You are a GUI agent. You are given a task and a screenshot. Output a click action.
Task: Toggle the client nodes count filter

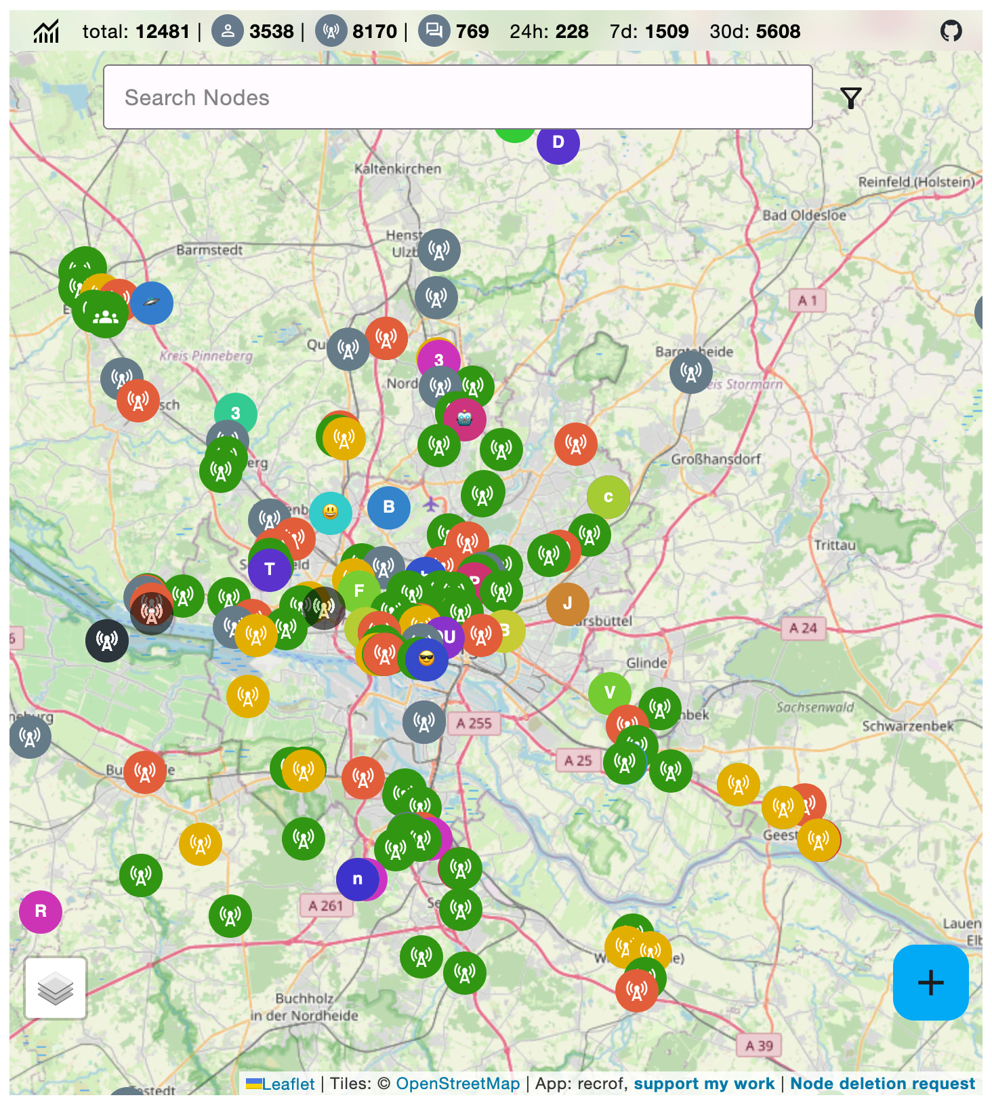[228, 31]
